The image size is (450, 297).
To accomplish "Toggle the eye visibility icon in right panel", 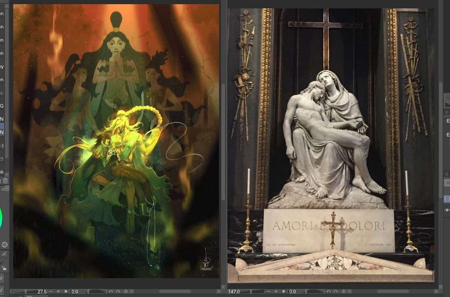I will click(447, 210).
